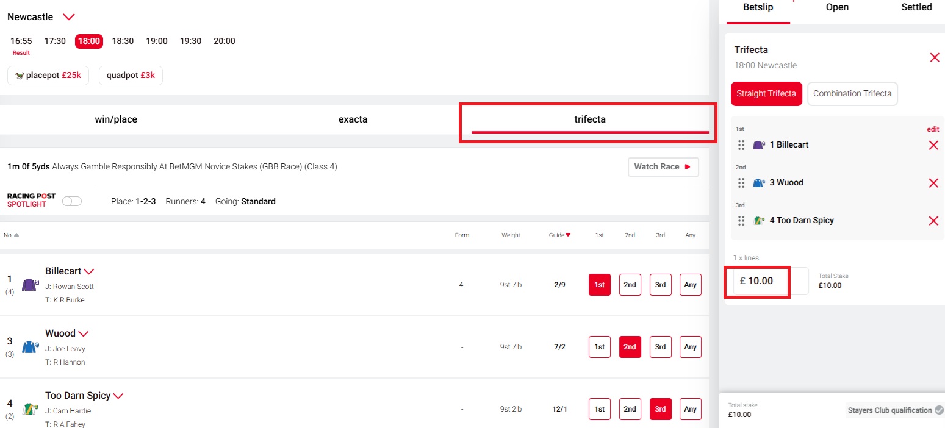Remove Billecart from the betslip

[933, 145]
